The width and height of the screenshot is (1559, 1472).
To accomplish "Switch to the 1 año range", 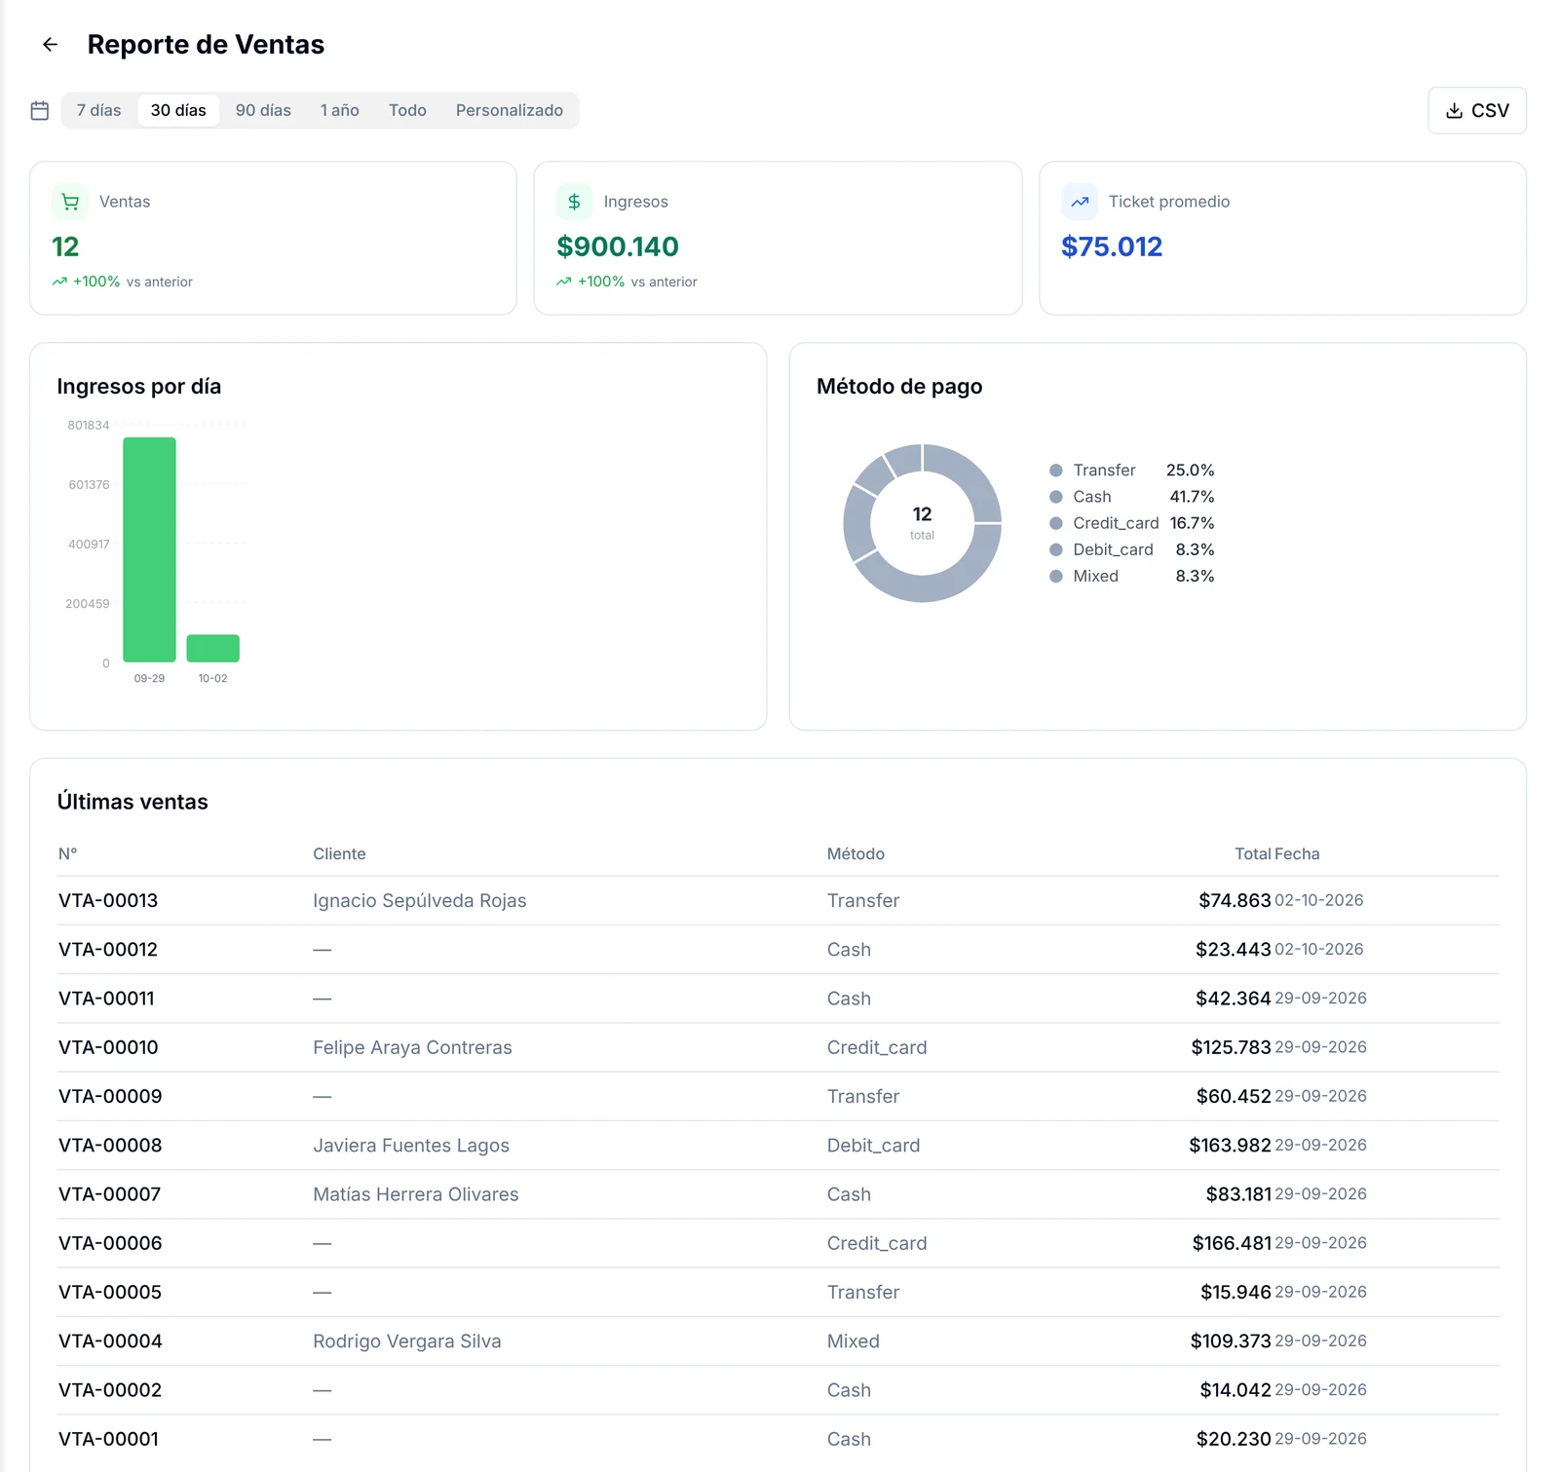I will [x=340, y=110].
